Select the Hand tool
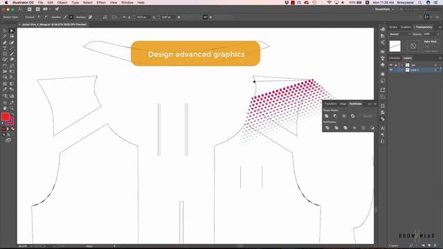This screenshot has width=443, height=249. click(5, 108)
